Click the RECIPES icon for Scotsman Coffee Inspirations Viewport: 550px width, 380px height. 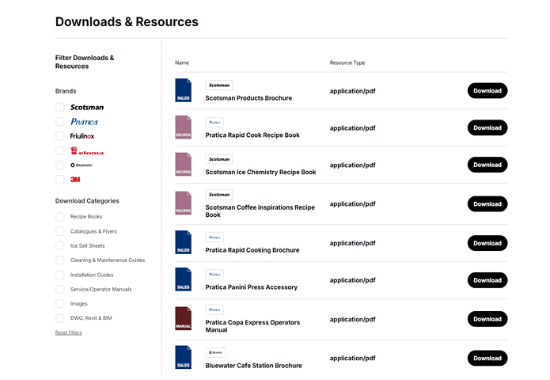pos(183,203)
